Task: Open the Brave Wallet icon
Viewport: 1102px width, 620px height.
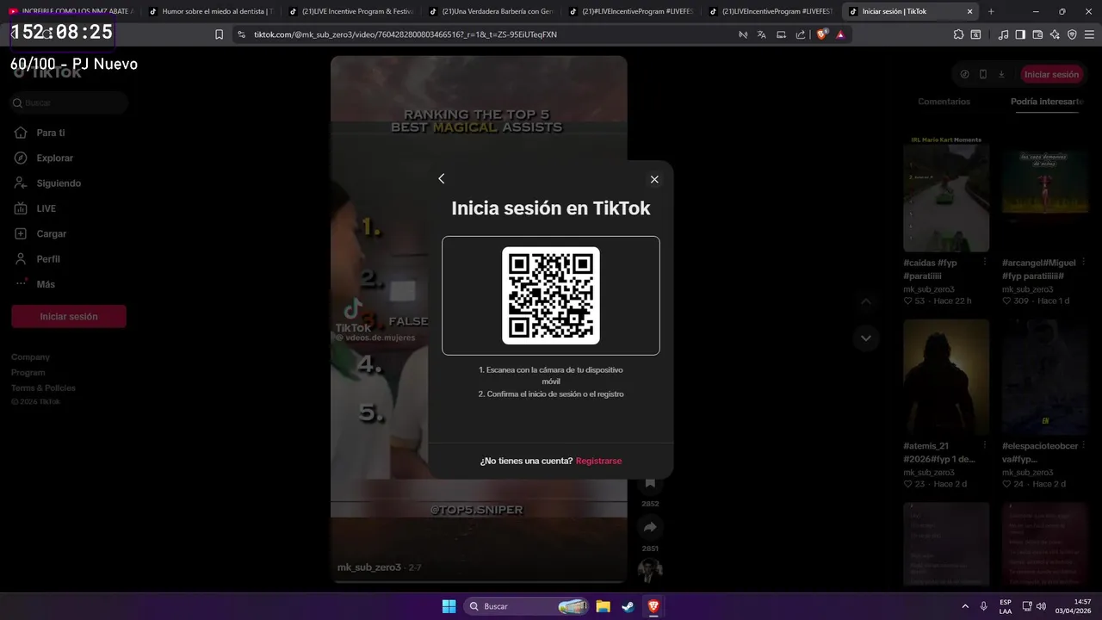Action: 1037,34
